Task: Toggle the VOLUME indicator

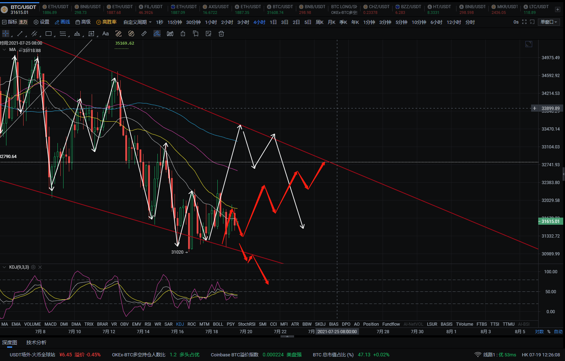Action: [x=32, y=324]
